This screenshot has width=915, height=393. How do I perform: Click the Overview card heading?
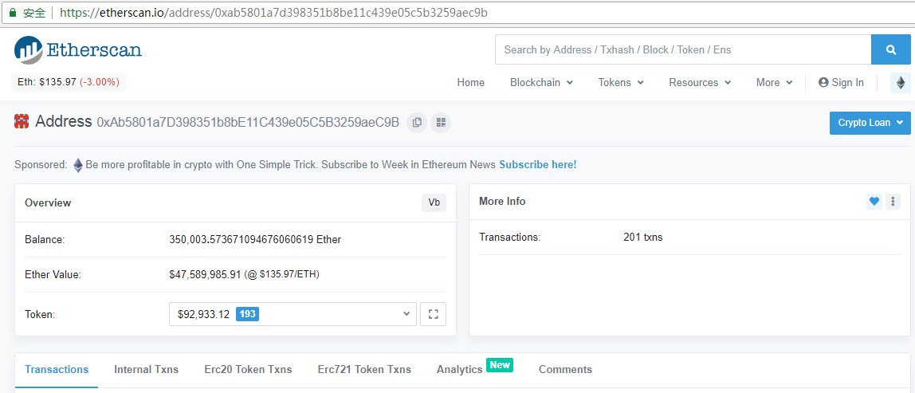(48, 202)
